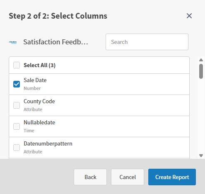Click the Time type under Nullabledate
Image resolution: width=205 pixels, height=194 pixels.
click(x=29, y=131)
